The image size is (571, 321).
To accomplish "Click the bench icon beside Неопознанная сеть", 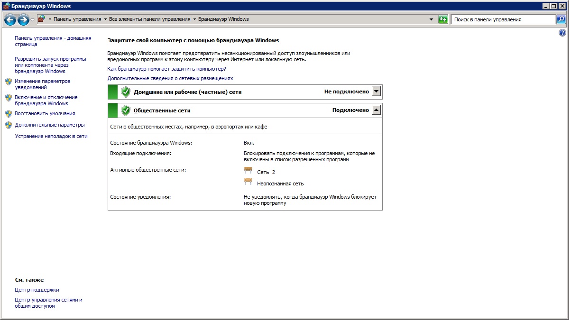I will click(248, 182).
